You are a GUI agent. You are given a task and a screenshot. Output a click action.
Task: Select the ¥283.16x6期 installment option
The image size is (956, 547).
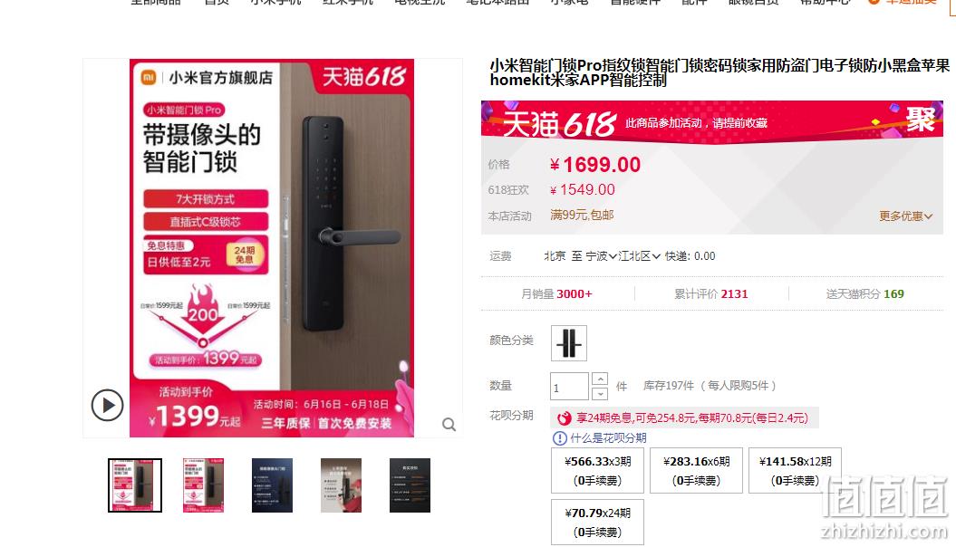click(x=696, y=470)
